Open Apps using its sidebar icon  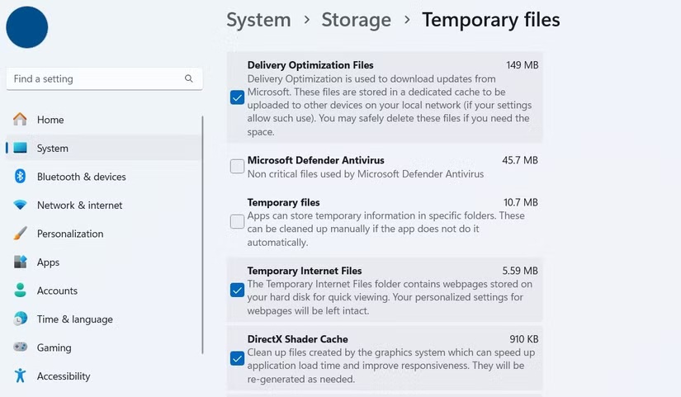pos(20,262)
